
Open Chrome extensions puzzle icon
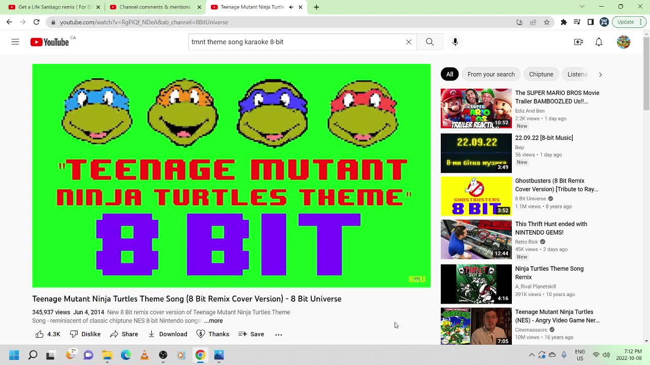point(564,22)
